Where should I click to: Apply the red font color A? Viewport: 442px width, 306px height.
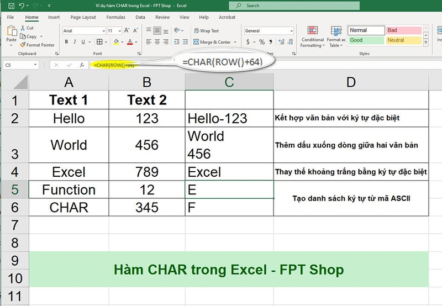coord(130,41)
